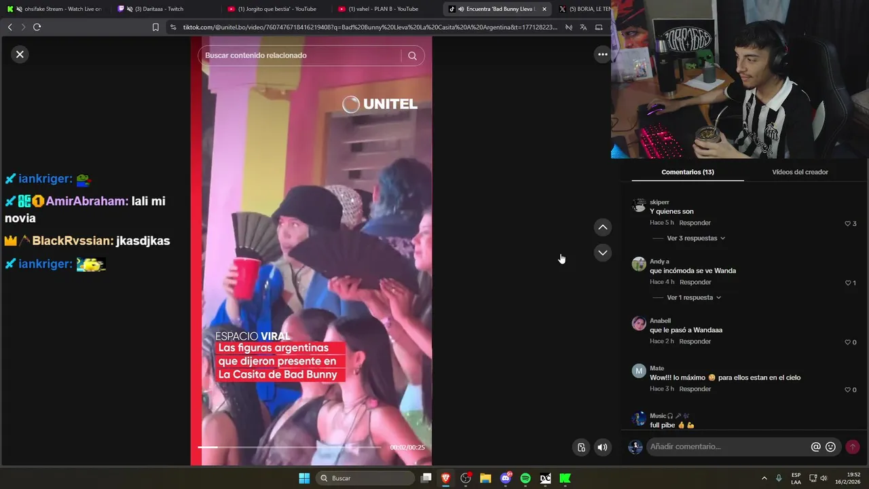This screenshot has width=869, height=489.
Task: Reload the page with the refresh icon
Action: click(37, 27)
